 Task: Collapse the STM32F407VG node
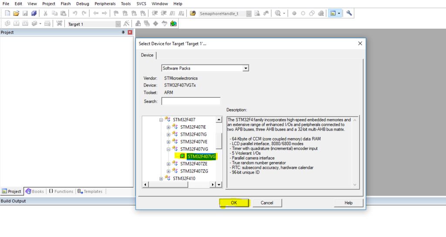point(169,149)
